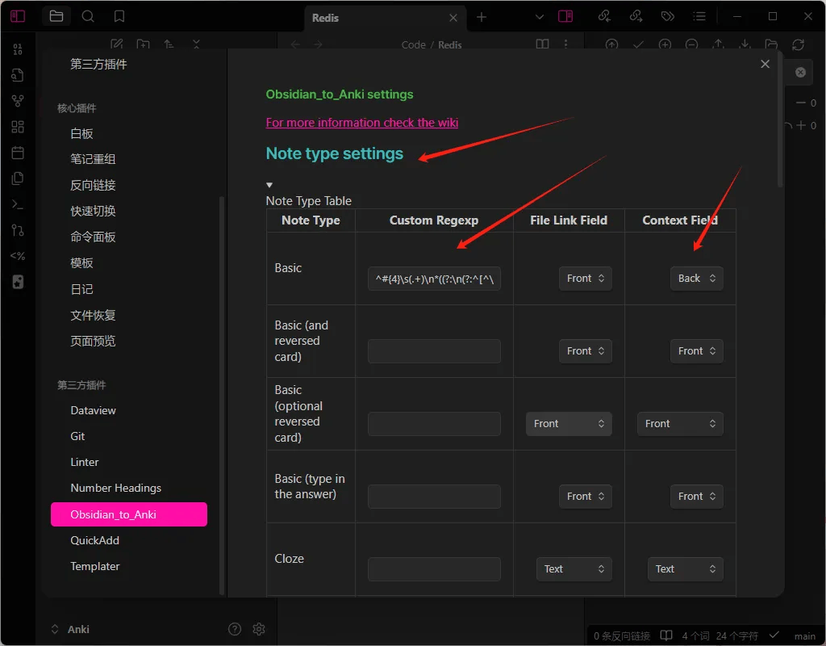The height and width of the screenshot is (646, 826).
Task: Open the wiki information link
Action: click(x=362, y=123)
